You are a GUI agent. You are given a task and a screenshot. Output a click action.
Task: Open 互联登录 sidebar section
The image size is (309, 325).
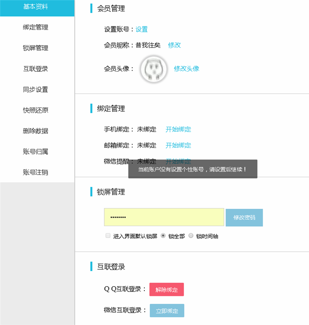(36, 69)
